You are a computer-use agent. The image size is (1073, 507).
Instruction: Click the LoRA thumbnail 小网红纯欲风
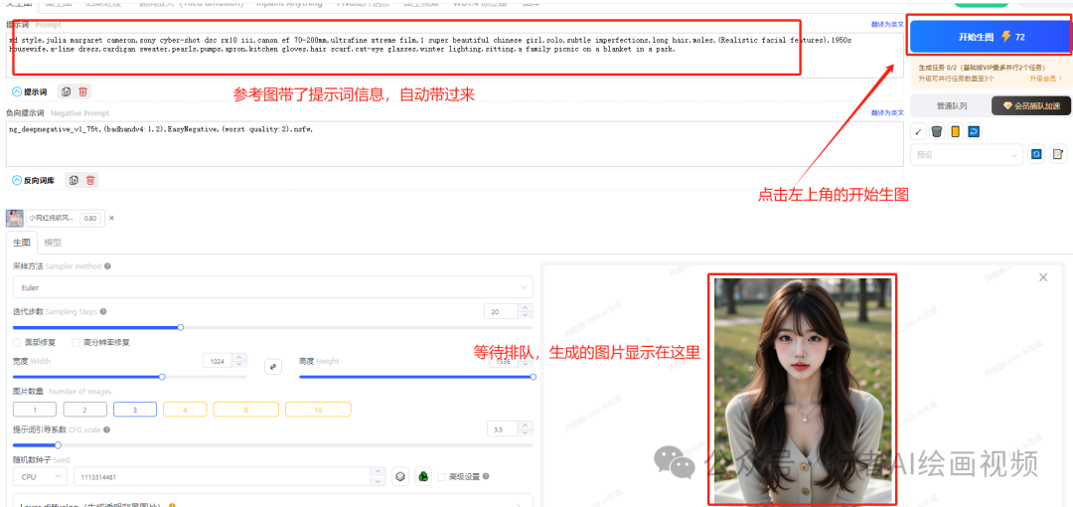pyautogui.click(x=14, y=218)
